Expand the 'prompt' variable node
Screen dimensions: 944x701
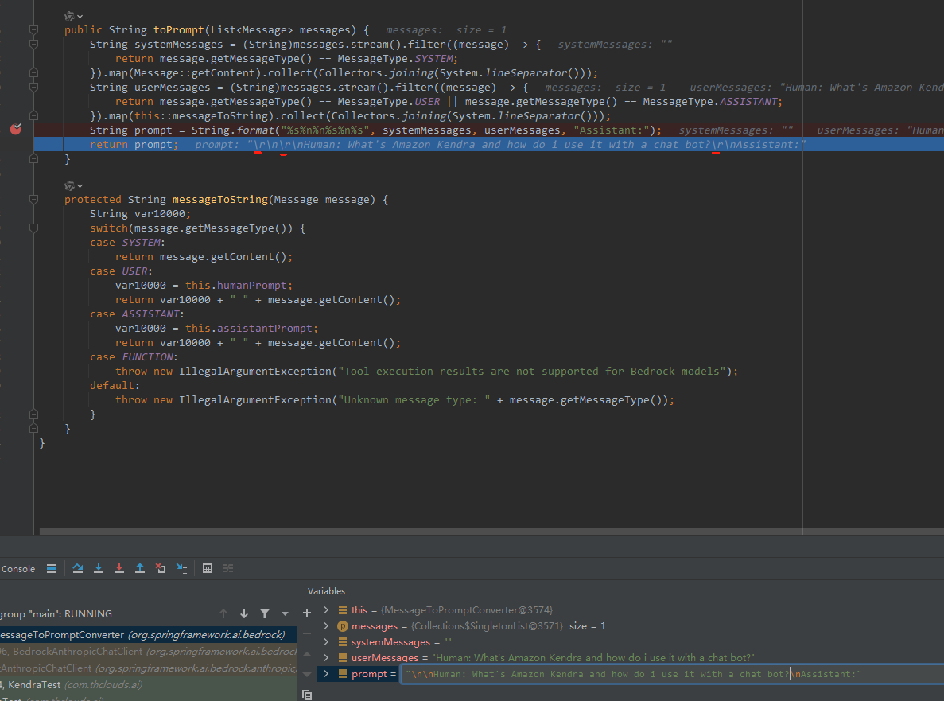[x=326, y=674]
